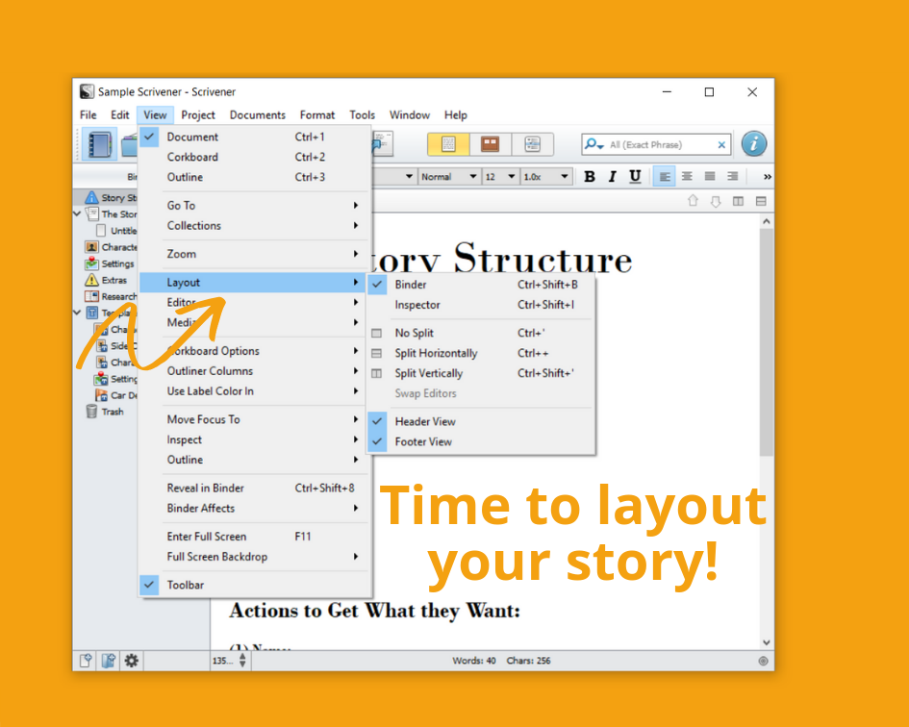Open the font dropdown arrow left of Normal

pyautogui.click(x=409, y=176)
